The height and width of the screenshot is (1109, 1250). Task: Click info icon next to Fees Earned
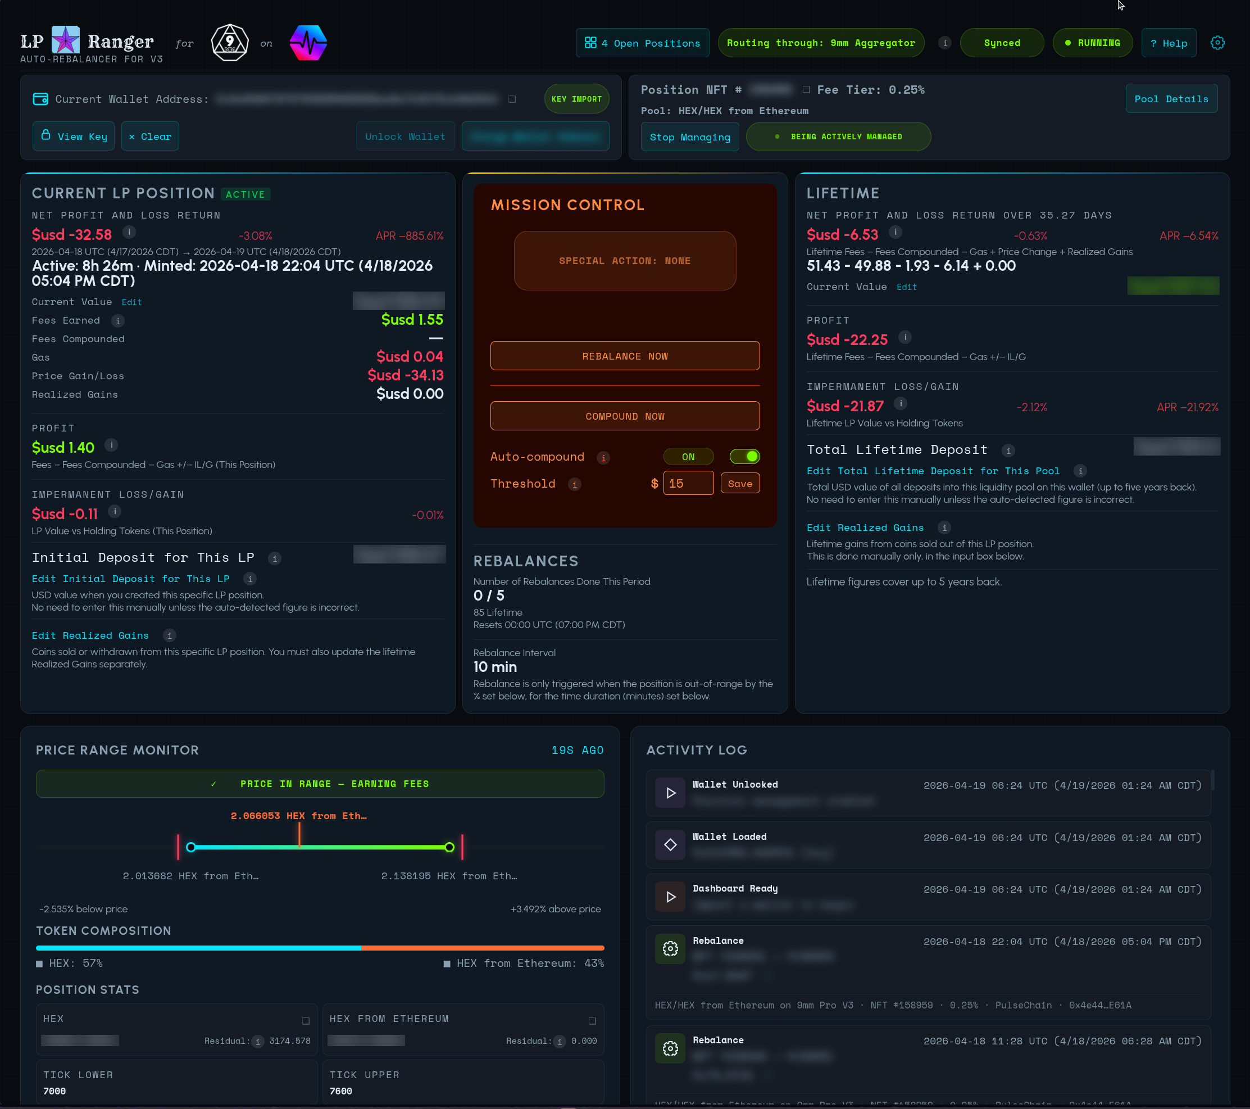point(118,321)
